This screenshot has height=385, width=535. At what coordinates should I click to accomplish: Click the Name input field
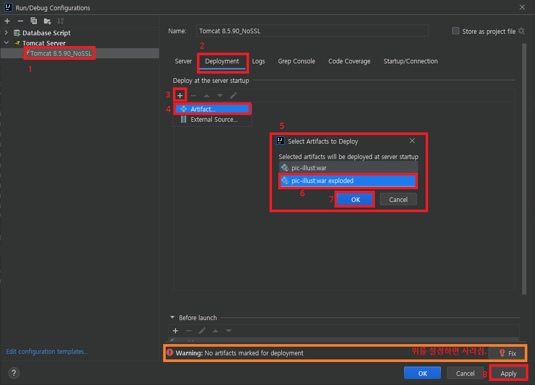coord(312,31)
